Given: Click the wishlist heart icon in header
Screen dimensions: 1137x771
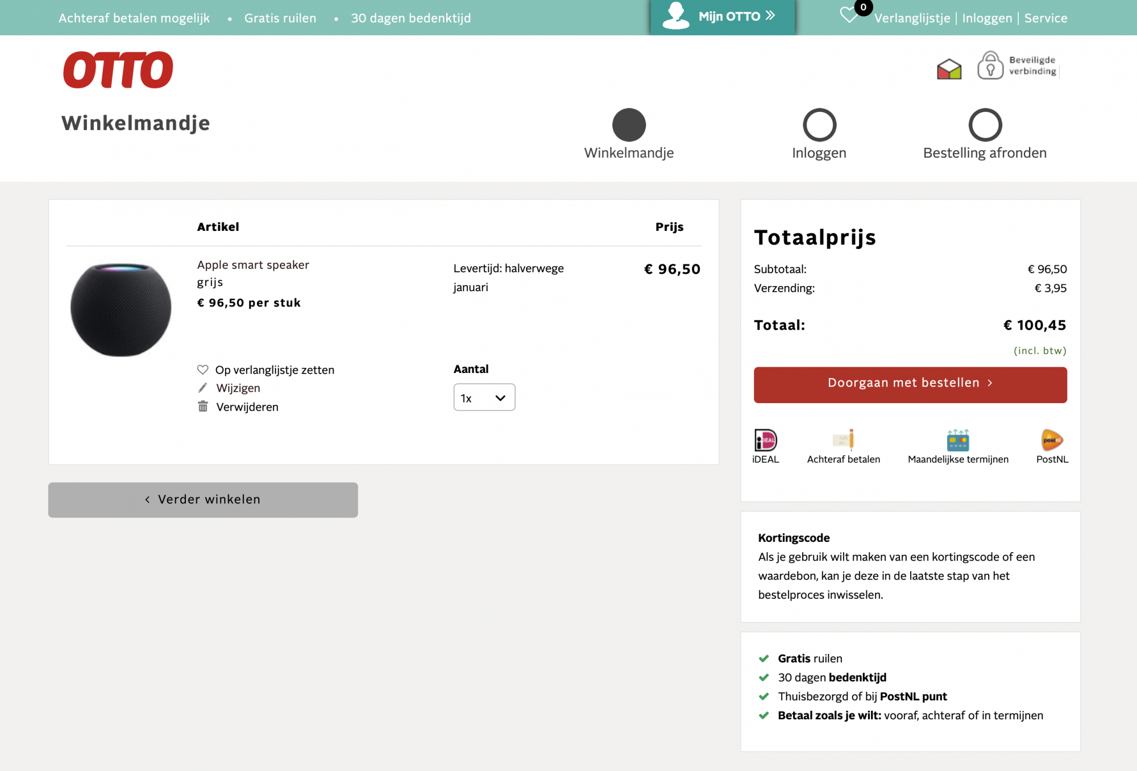Looking at the screenshot, I should (849, 15).
